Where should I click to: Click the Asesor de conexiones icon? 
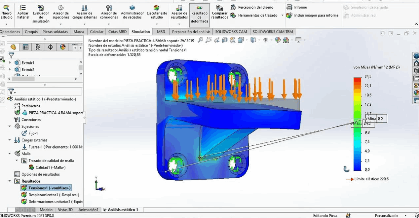point(109,8)
